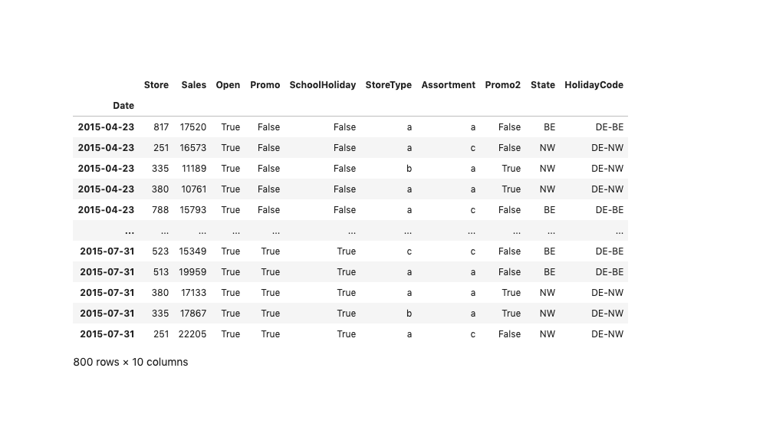Viewport: 763px width, 437px height.
Task: Select the Store cell showing 817
Action: 161,127
